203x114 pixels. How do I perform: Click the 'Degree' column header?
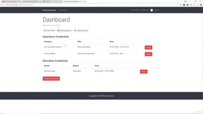[76, 66]
